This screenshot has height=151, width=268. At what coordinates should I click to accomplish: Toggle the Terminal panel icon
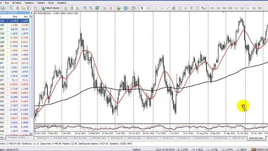[29, 8]
